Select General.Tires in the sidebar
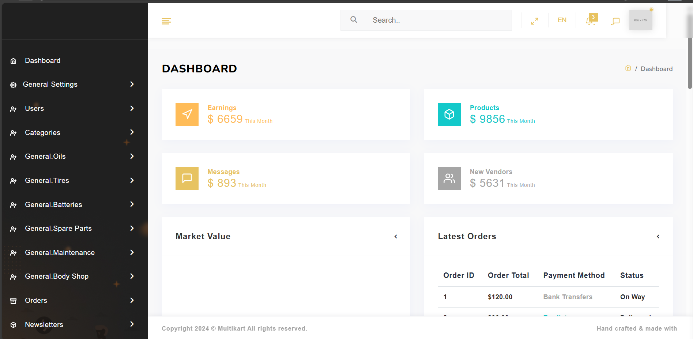Image resolution: width=693 pixels, height=339 pixels. pos(47,181)
